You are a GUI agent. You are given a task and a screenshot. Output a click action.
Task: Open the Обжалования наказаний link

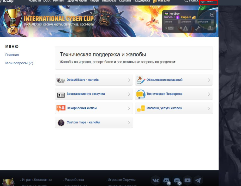pyautogui.click(x=165, y=80)
